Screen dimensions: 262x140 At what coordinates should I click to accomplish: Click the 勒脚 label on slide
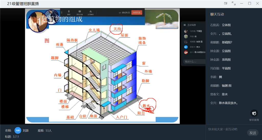pos(145,81)
